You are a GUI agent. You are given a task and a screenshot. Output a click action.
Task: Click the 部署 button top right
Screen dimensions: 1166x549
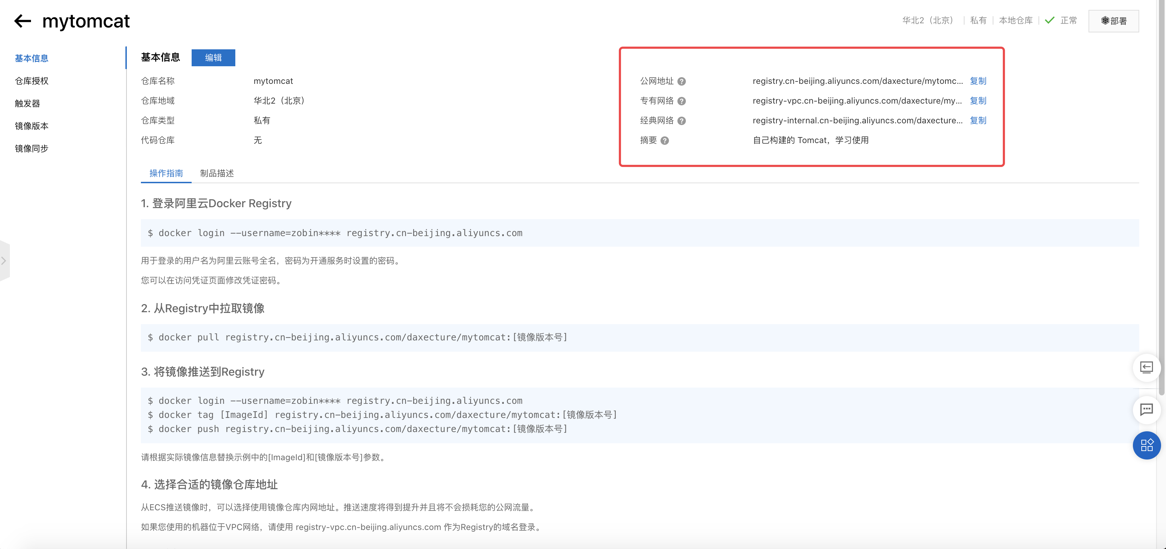click(x=1114, y=21)
